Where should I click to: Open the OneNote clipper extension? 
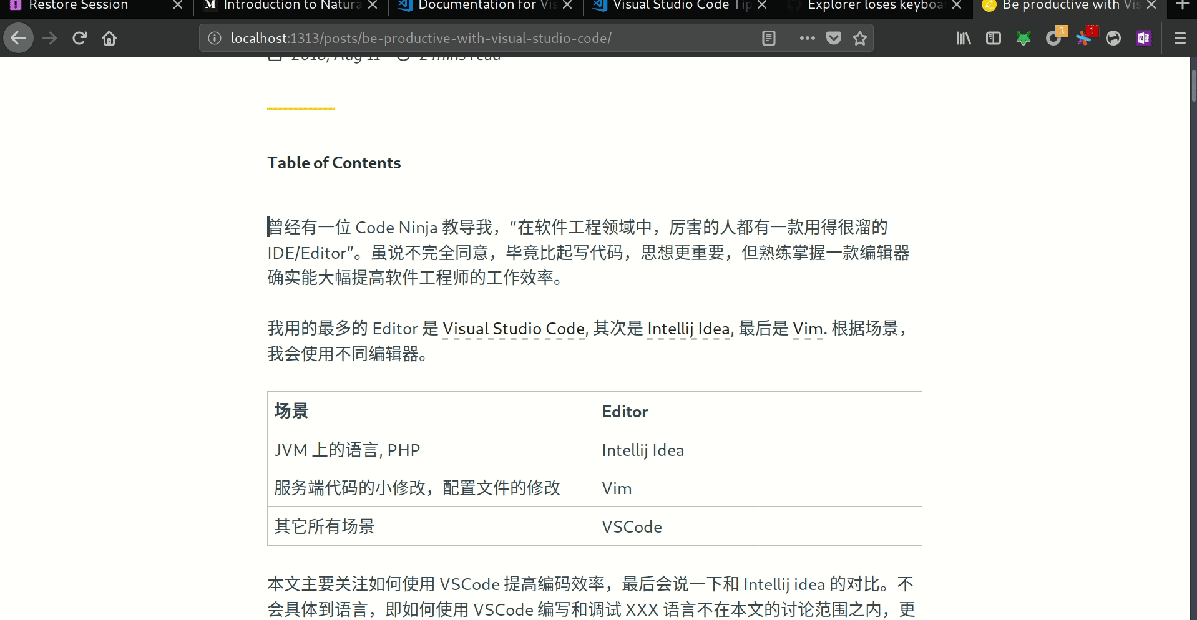1143,38
